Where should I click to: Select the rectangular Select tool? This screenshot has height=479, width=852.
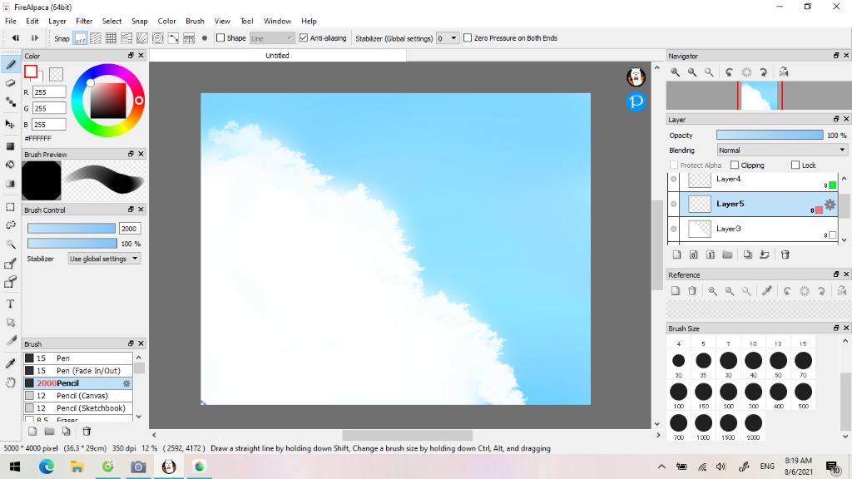(x=10, y=207)
